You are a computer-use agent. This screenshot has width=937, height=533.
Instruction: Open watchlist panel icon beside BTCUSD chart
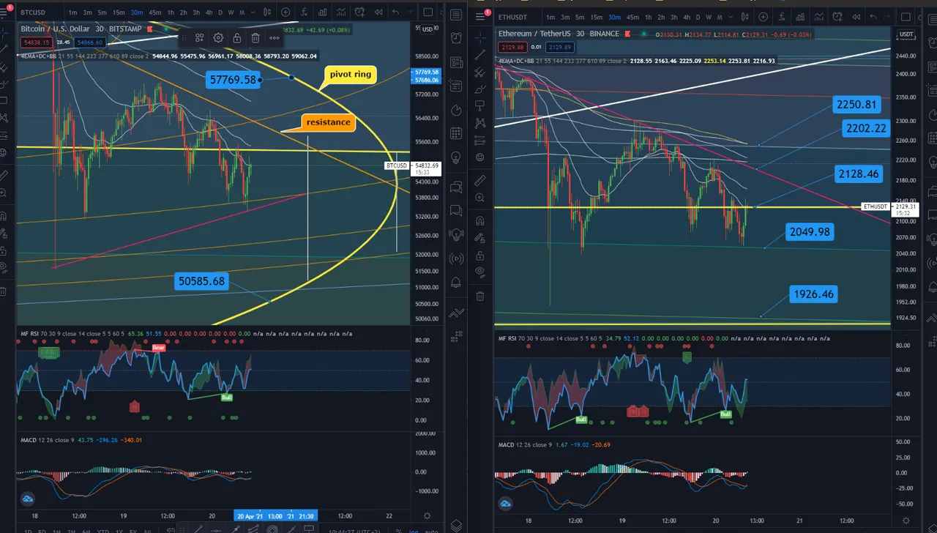click(x=455, y=15)
